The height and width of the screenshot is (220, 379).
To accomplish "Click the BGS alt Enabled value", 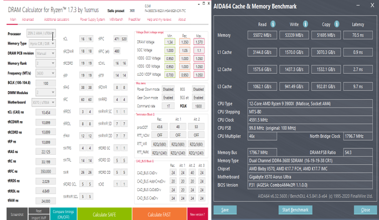I will pos(198,97).
